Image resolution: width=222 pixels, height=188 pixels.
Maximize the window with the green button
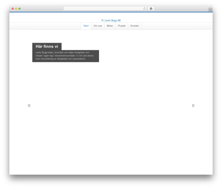tap(20, 9)
